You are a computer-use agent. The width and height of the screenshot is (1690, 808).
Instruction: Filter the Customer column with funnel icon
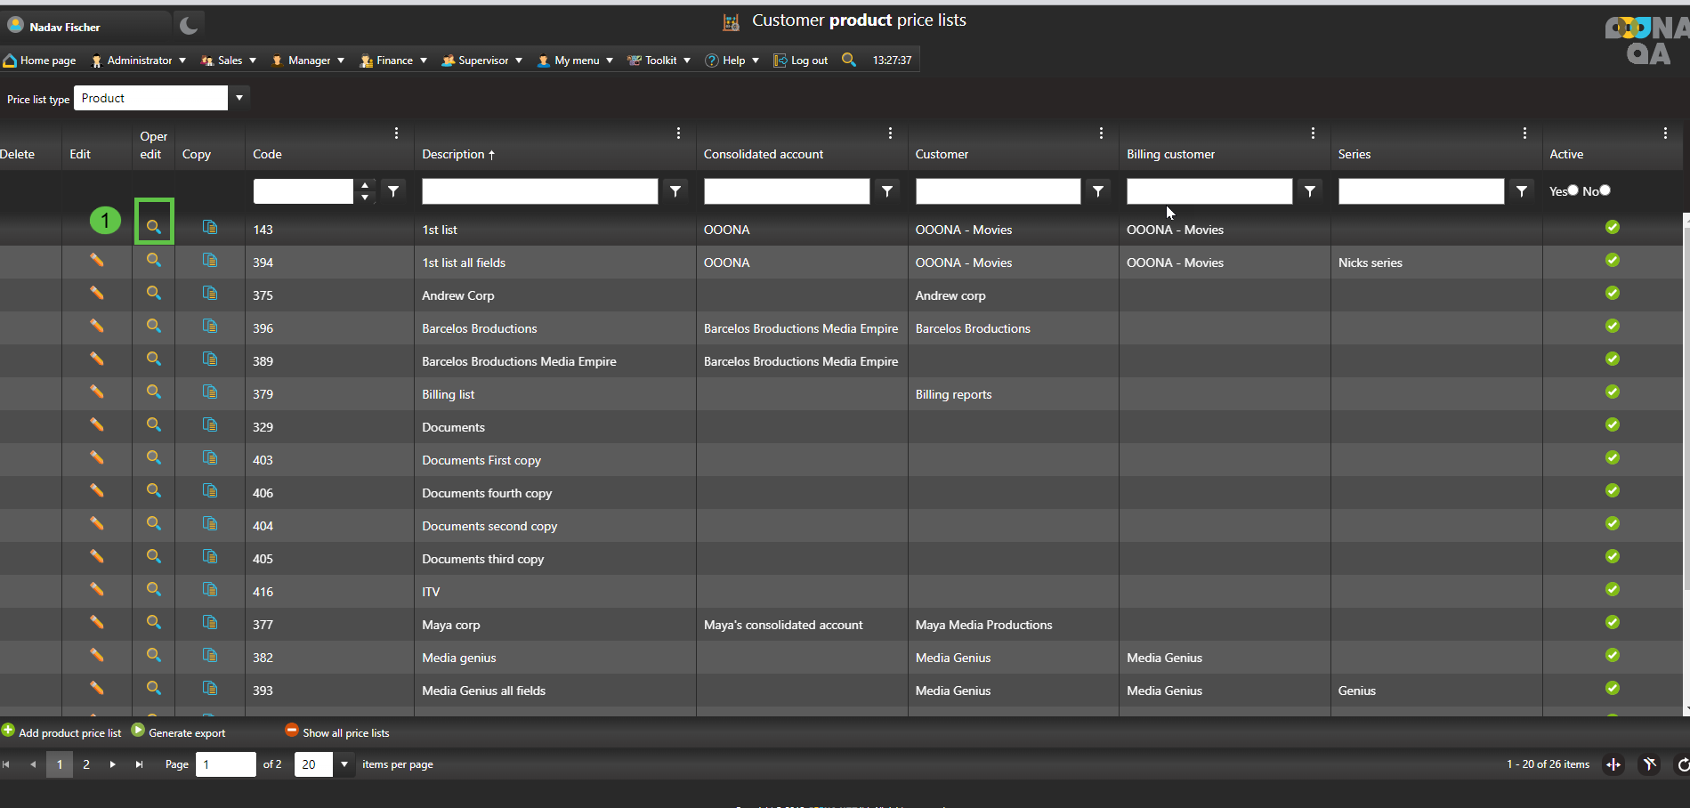pos(1098,191)
